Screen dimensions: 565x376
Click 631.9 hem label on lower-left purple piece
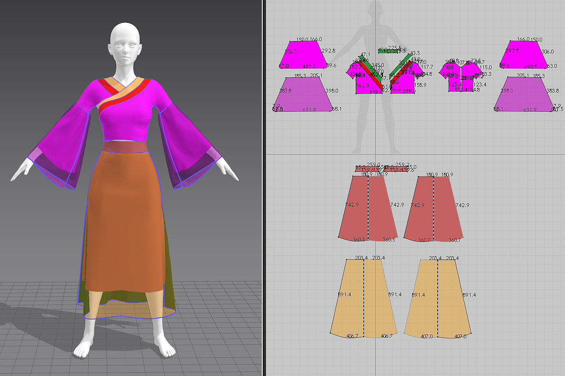(x=309, y=110)
